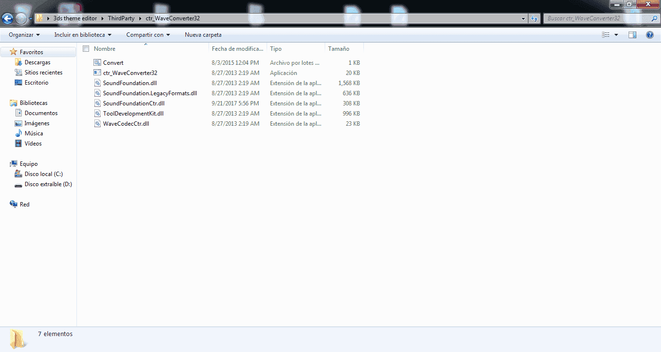Click the change view icon

point(606,35)
